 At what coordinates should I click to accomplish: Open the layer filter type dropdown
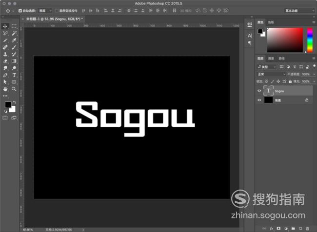click(266, 67)
